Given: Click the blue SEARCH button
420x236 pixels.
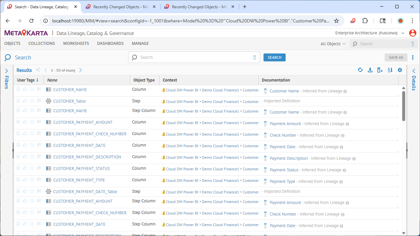Looking at the screenshot, I should [x=274, y=57].
